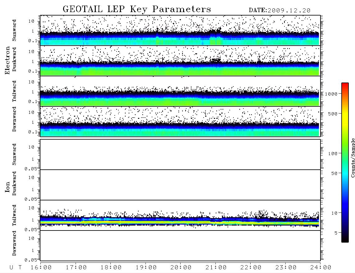Click the 20:00 time tick label
This screenshot has width=355, height=273.
(x=181, y=268)
